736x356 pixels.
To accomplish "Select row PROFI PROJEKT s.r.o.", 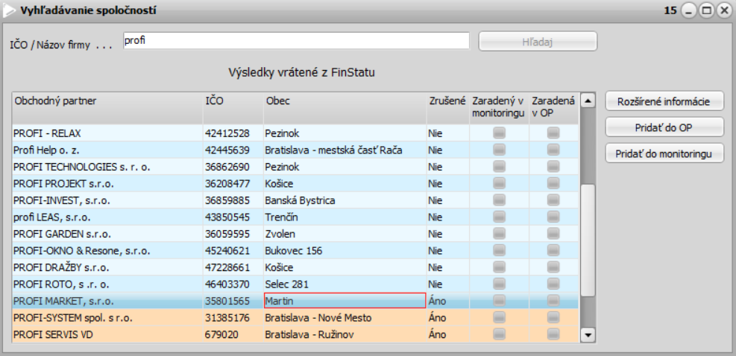I will pyautogui.click(x=295, y=183).
